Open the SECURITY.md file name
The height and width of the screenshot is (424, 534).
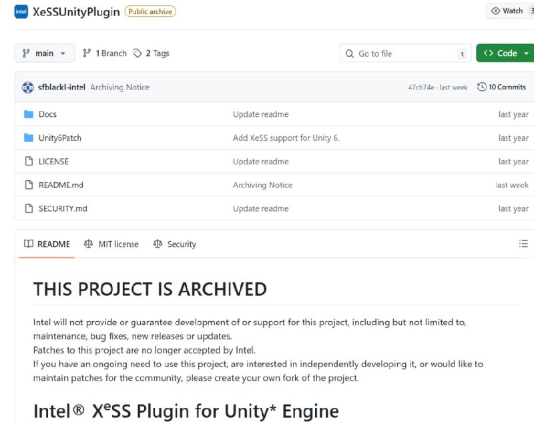(63, 208)
